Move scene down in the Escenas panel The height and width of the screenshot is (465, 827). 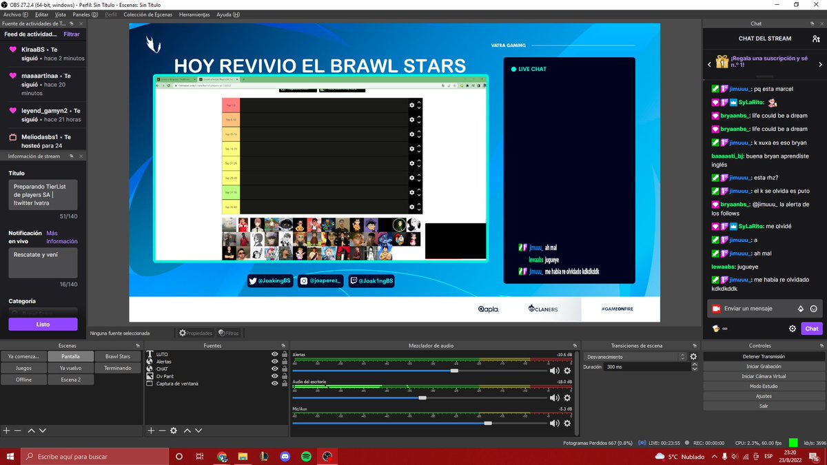coord(43,430)
